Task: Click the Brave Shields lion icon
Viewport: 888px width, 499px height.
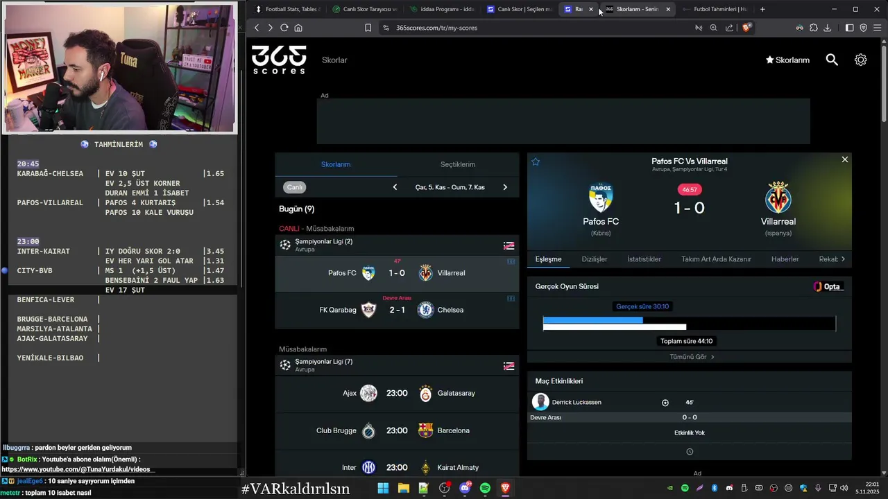Action: point(746,28)
